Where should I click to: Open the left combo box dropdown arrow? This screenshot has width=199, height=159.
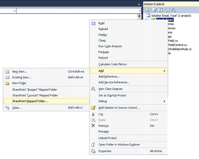point(15,11)
